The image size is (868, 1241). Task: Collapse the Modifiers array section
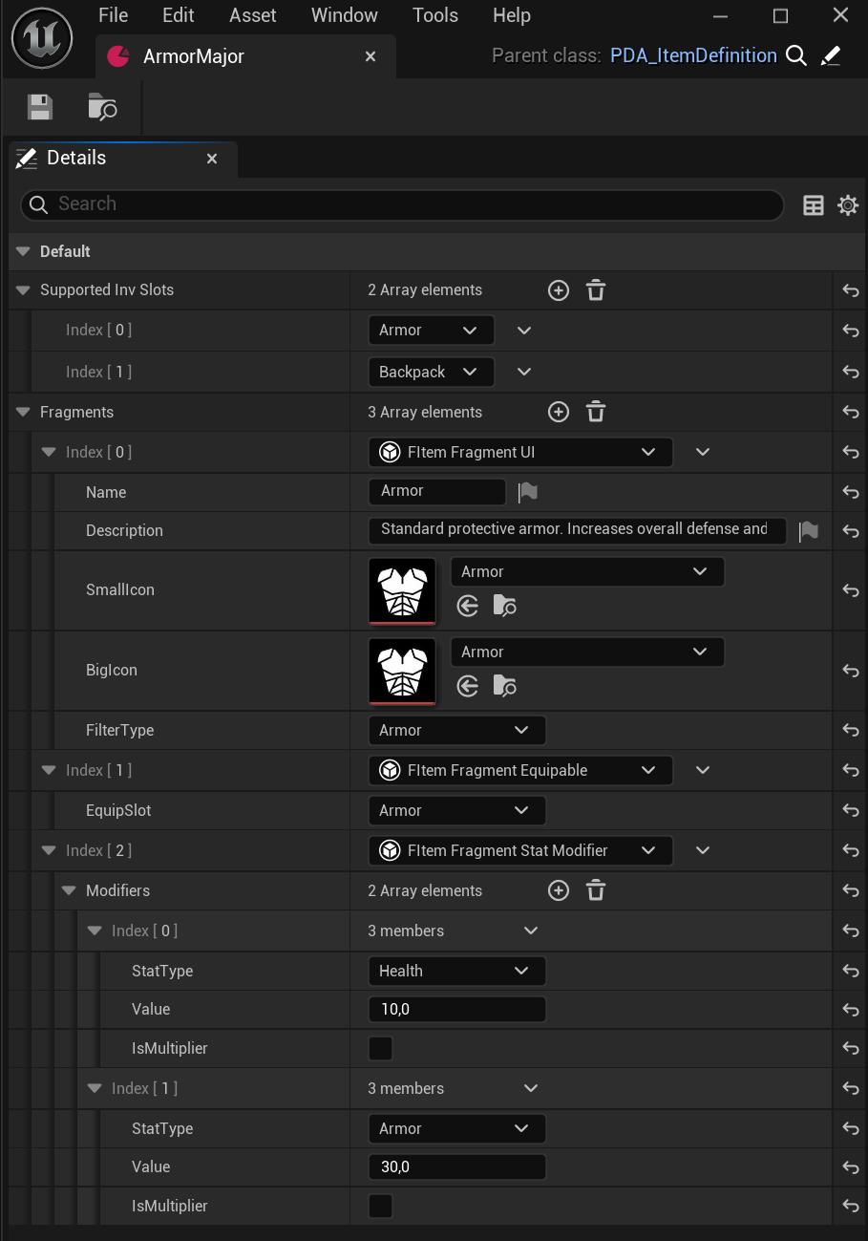coord(69,891)
